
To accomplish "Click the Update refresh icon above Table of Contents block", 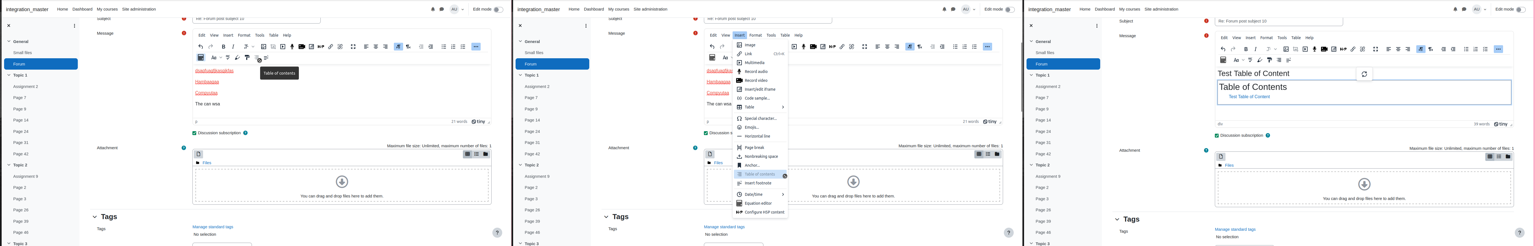I will [x=1364, y=74].
